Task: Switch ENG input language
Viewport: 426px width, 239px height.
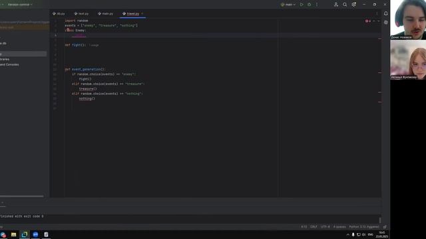Action: 370,234
